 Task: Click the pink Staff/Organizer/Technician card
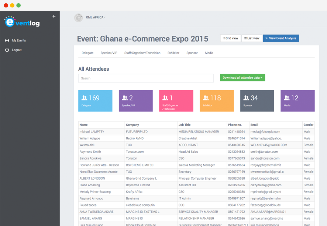click(176, 101)
